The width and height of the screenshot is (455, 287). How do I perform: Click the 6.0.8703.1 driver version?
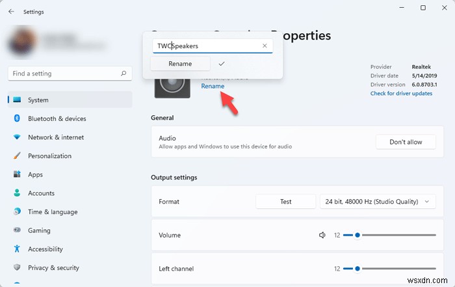pyautogui.click(x=424, y=85)
